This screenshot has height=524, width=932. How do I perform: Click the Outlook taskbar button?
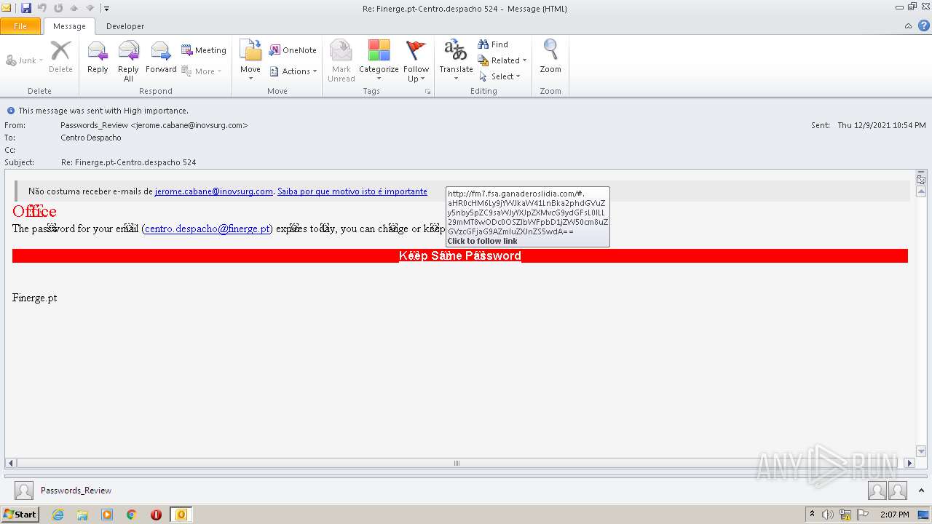tap(181, 515)
